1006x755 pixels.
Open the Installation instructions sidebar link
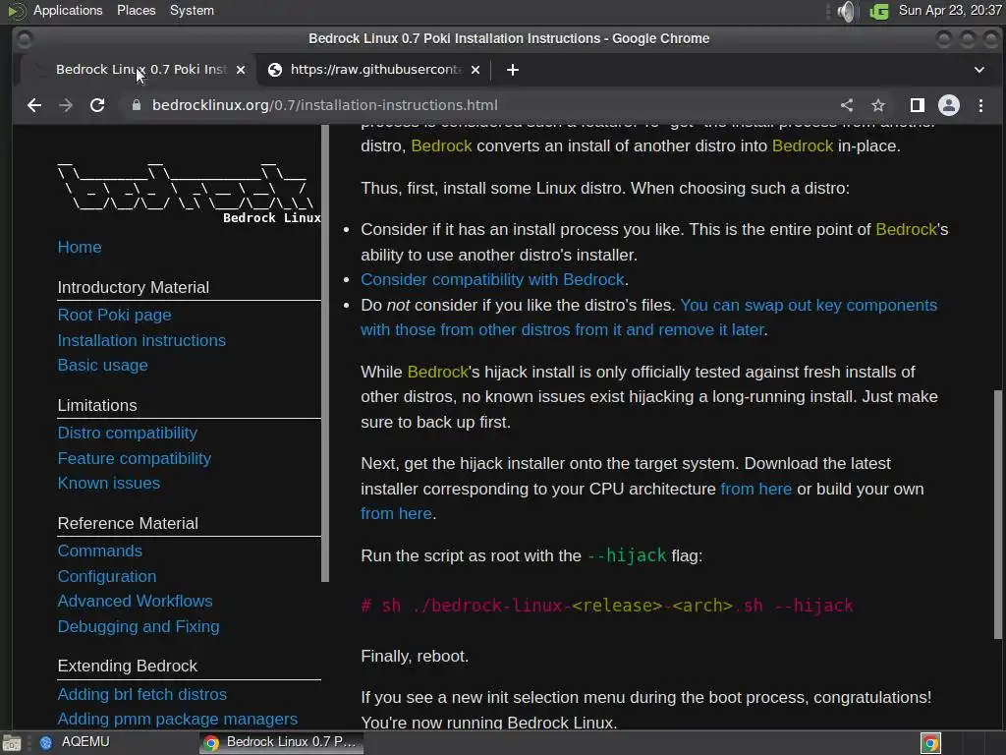(141, 340)
